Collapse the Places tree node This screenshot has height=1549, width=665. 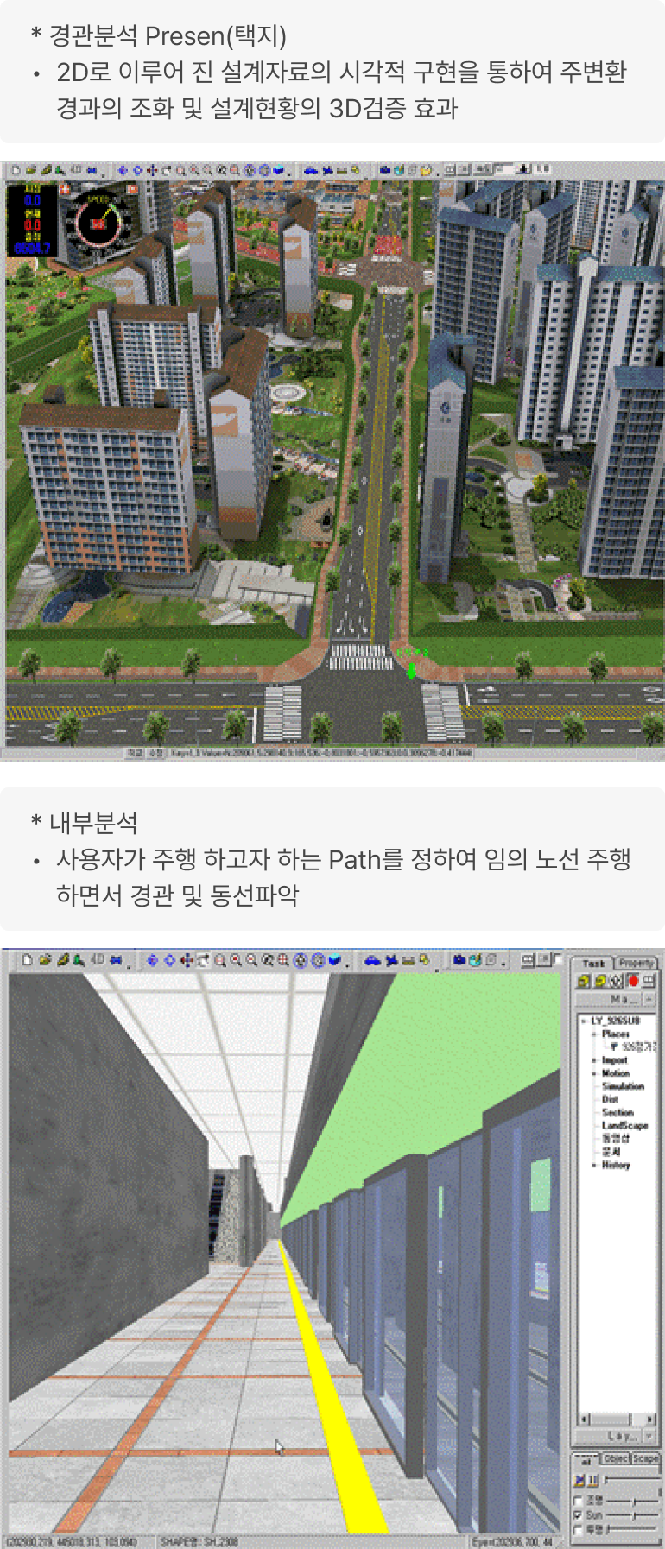click(x=594, y=1034)
